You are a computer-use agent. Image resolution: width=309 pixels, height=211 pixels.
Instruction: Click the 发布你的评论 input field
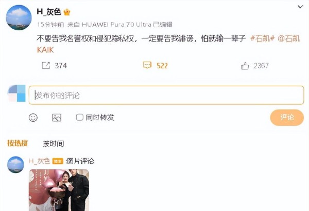pos(166,95)
